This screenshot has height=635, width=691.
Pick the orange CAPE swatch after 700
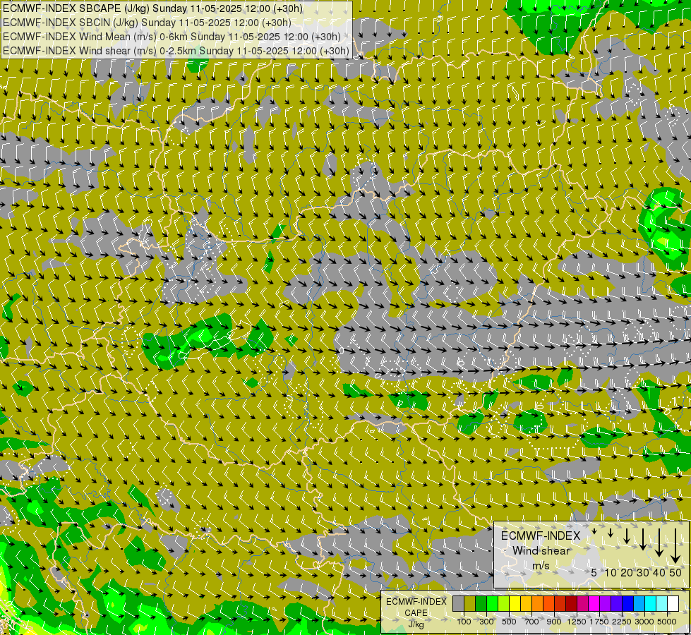(x=538, y=603)
